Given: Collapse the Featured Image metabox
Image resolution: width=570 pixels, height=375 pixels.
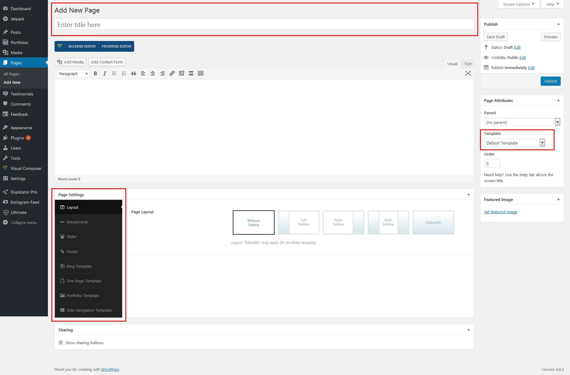Looking at the screenshot, I should (558, 199).
